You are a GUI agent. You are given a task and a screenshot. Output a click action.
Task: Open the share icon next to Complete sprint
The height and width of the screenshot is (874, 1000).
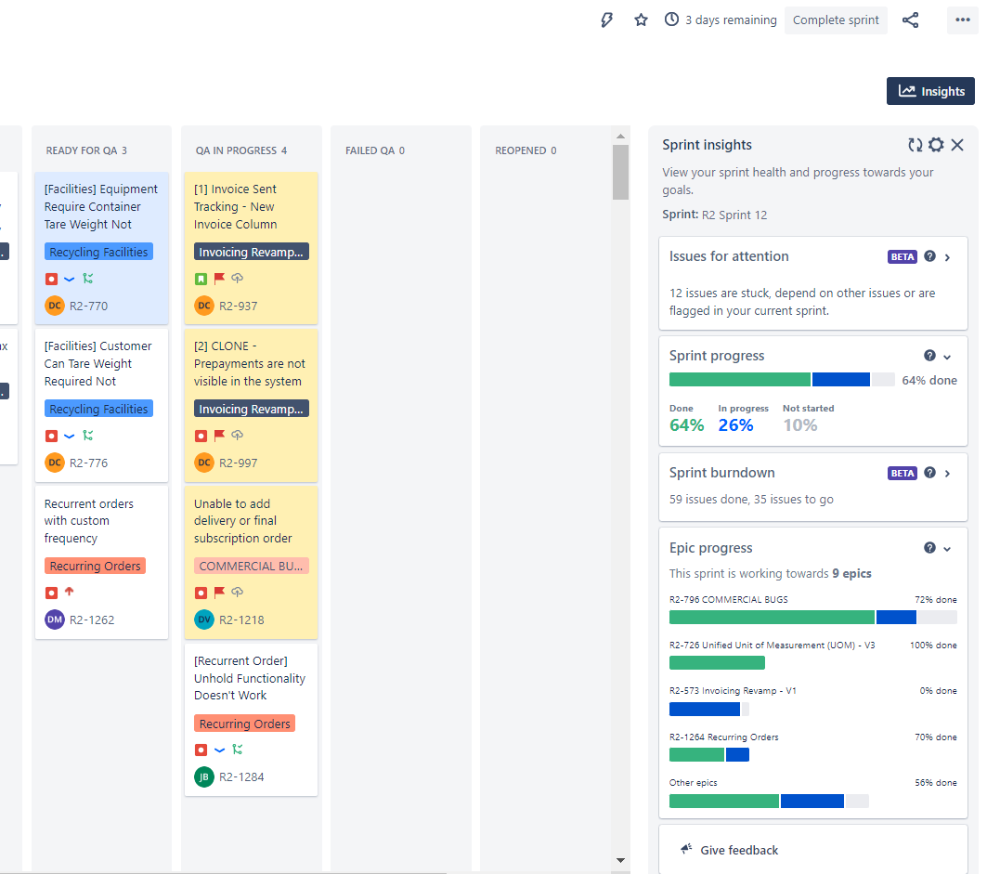(910, 20)
